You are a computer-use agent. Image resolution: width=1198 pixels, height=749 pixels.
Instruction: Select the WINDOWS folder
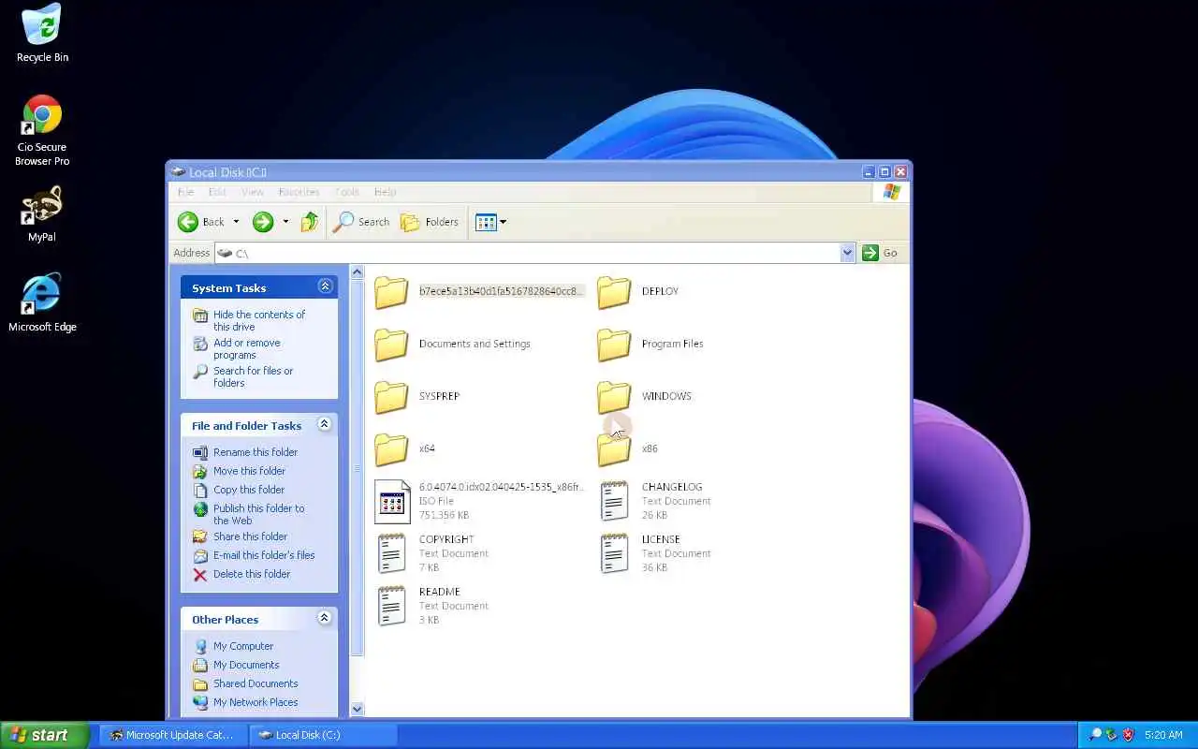[645, 397]
